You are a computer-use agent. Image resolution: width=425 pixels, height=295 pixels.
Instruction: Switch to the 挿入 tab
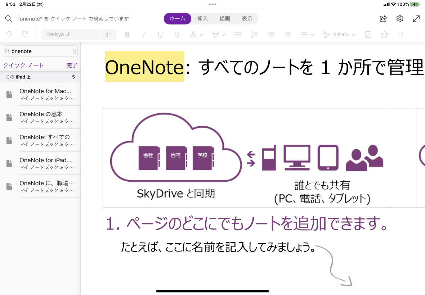202,19
